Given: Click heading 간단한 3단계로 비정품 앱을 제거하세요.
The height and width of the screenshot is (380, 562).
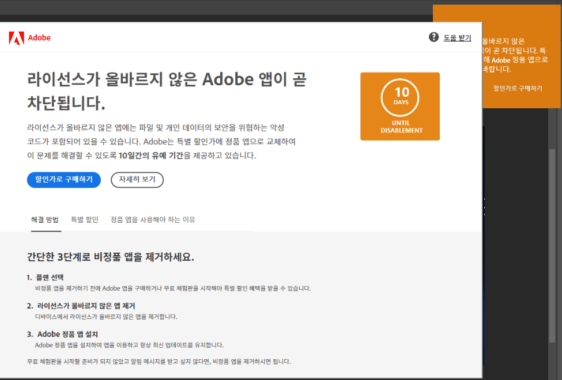Looking at the screenshot, I should pyautogui.click(x=111, y=257).
